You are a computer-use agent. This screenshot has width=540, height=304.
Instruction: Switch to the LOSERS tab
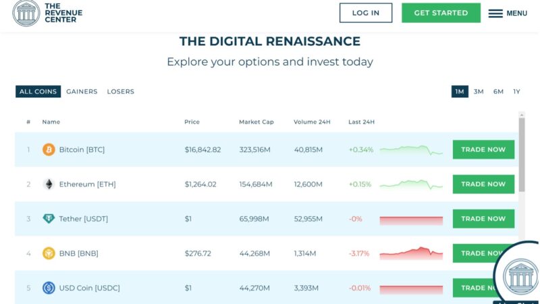pyautogui.click(x=120, y=92)
